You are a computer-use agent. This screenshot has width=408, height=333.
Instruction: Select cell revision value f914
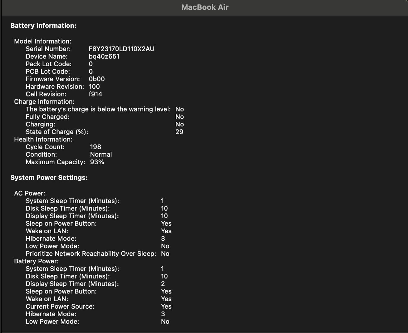pyautogui.click(x=95, y=94)
